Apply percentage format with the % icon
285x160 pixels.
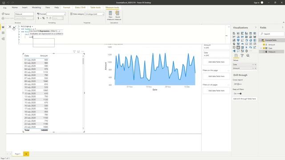43,18
